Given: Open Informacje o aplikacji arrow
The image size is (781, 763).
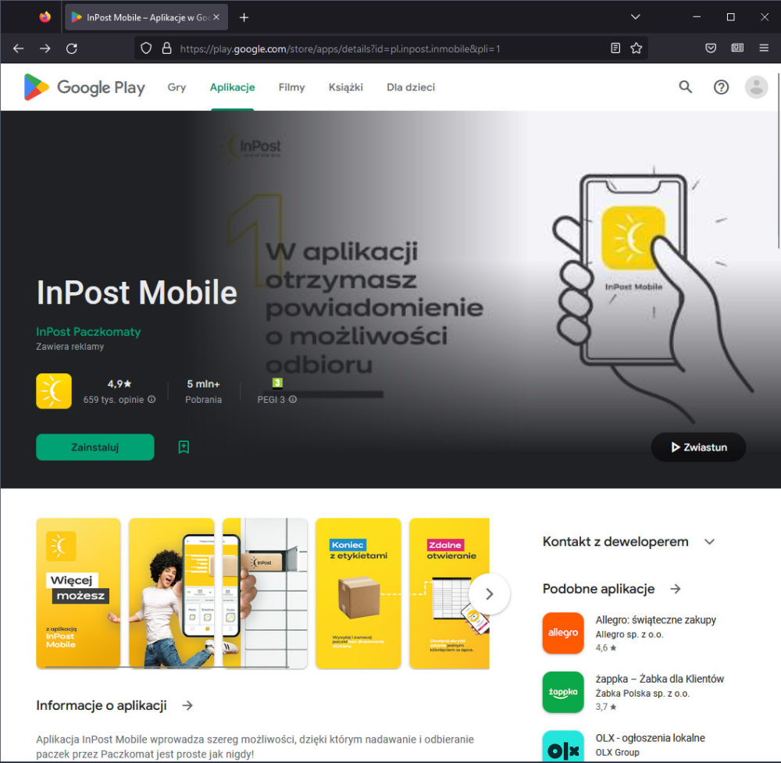Looking at the screenshot, I should click(x=187, y=705).
